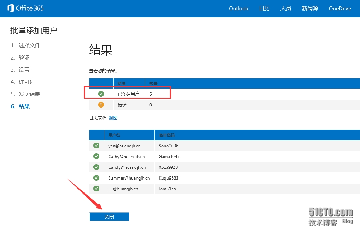Screen dimensions: 360x233
Task: Click the 用户名 column header
Action: pos(114,135)
